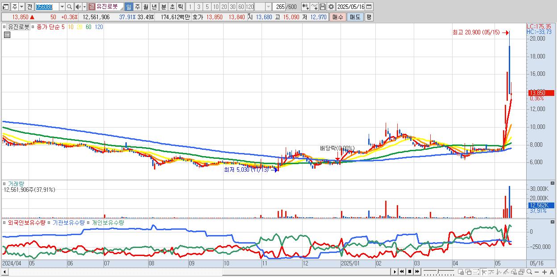Click the 주 market type button
557x277 pixels.
pos(15,7)
